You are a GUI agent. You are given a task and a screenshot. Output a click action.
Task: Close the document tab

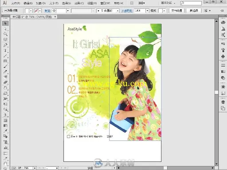[55, 17]
